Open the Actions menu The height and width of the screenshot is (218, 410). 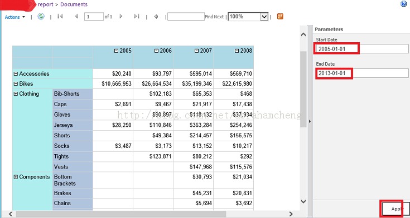pyautogui.click(x=15, y=17)
